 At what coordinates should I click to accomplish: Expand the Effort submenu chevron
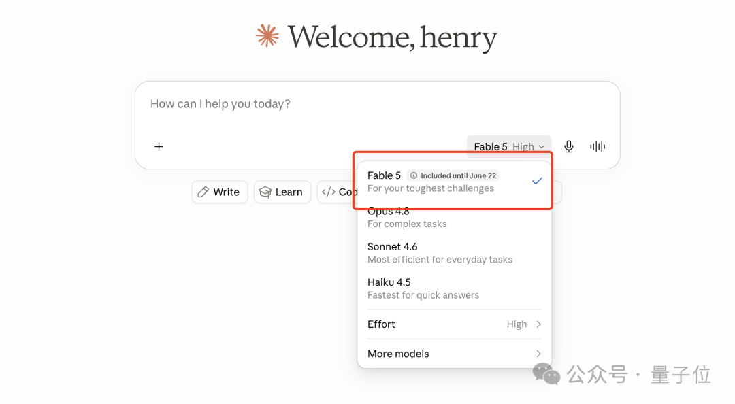(x=538, y=324)
